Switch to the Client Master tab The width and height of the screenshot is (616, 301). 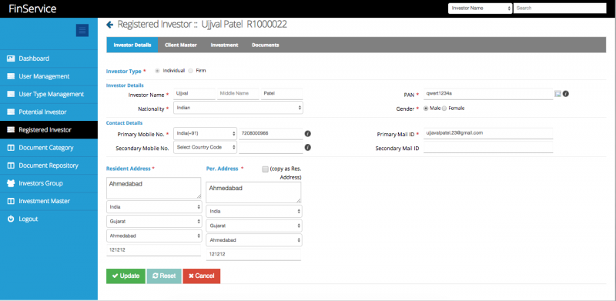point(181,45)
